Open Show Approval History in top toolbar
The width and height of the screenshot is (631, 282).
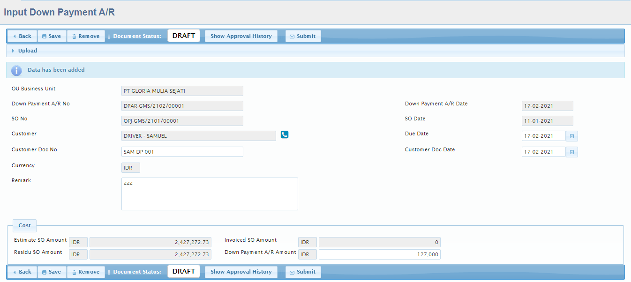241,36
